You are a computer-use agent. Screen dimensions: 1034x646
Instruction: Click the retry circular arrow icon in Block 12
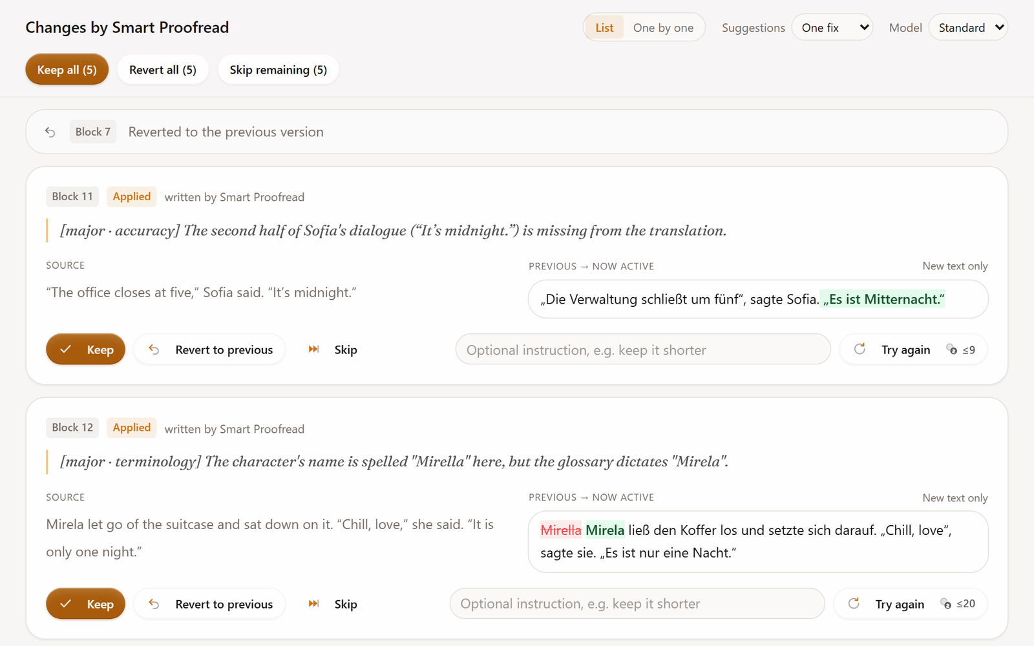pos(854,603)
